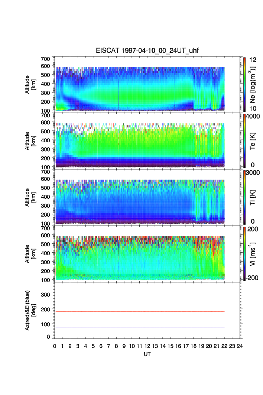Viewport: 263px width, 395px height.
Task: Select the Vi ion velocity color bar
Action: (x=244, y=254)
